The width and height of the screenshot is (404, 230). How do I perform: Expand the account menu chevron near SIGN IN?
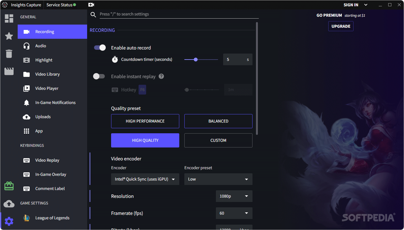(366, 5)
